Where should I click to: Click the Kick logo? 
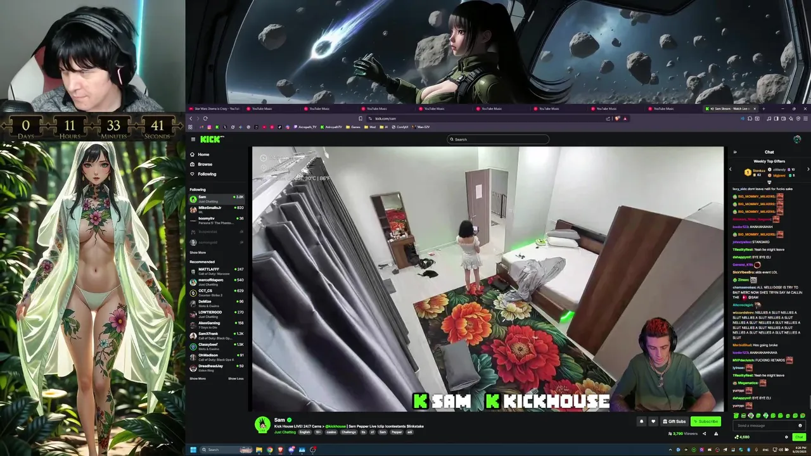[x=211, y=139]
